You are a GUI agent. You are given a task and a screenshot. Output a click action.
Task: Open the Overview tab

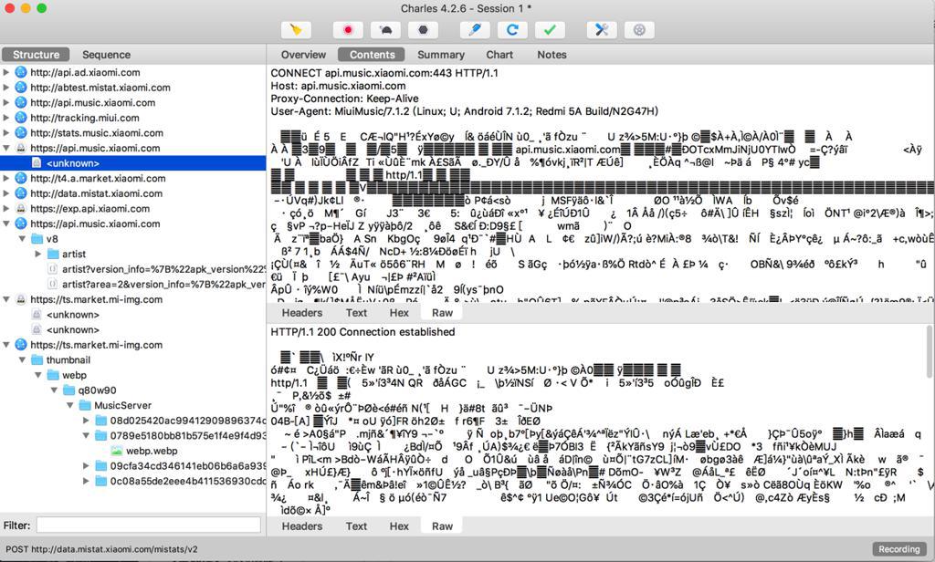tap(303, 54)
